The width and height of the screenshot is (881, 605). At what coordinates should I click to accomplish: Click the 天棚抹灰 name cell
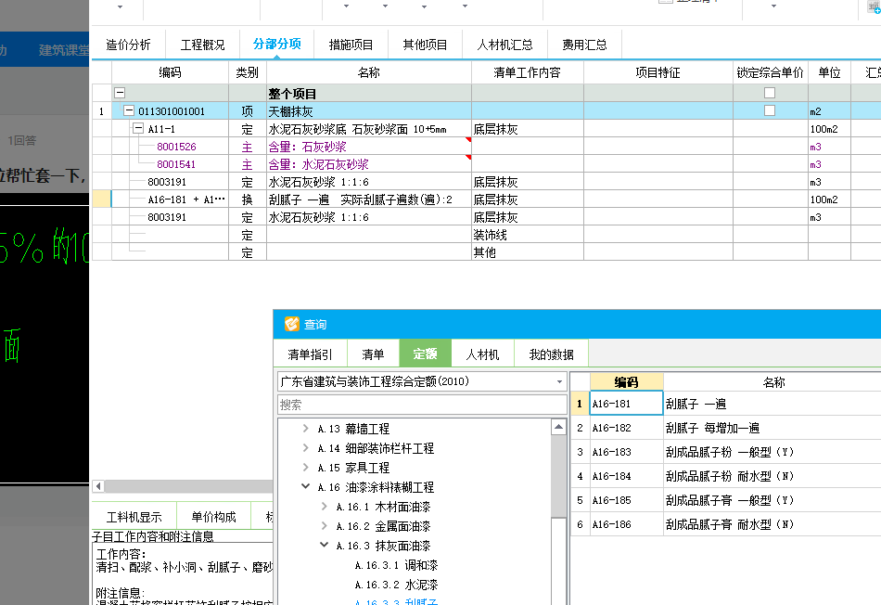(368, 111)
